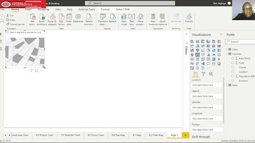This screenshot has height=143, width=255.
Task: Open the visual's Filter icon
Action: (x=31, y=71)
